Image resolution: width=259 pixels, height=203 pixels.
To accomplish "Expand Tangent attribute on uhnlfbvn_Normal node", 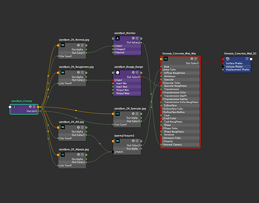I will point(115,49).
